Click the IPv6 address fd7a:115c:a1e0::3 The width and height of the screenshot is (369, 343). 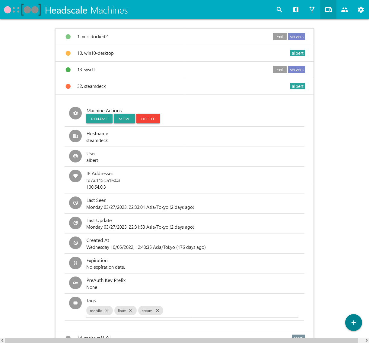coord(103,181)
